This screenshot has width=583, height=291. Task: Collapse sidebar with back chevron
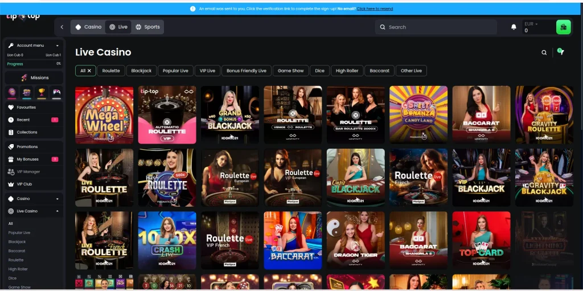[61, 27]
